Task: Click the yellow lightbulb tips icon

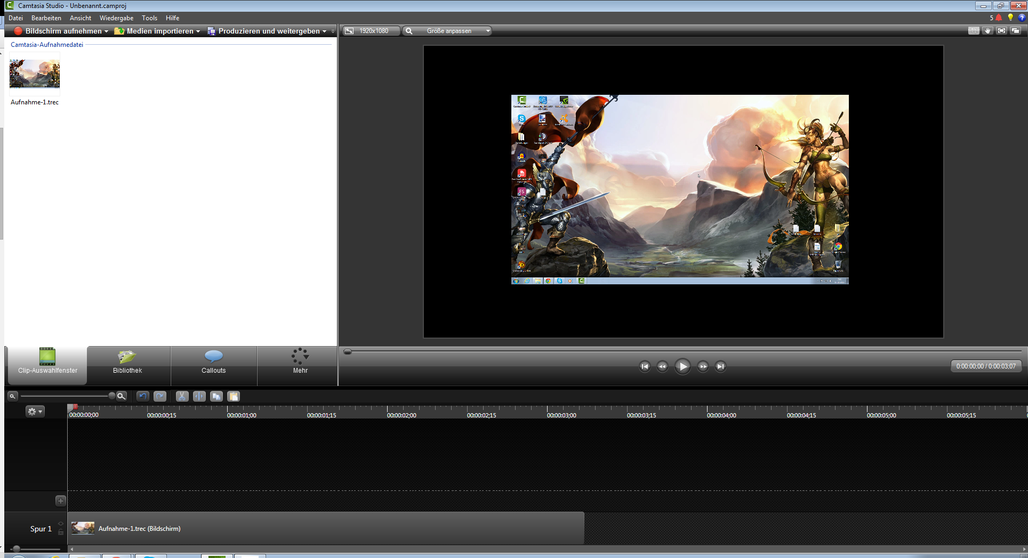Action: (x=1010, y=18)
